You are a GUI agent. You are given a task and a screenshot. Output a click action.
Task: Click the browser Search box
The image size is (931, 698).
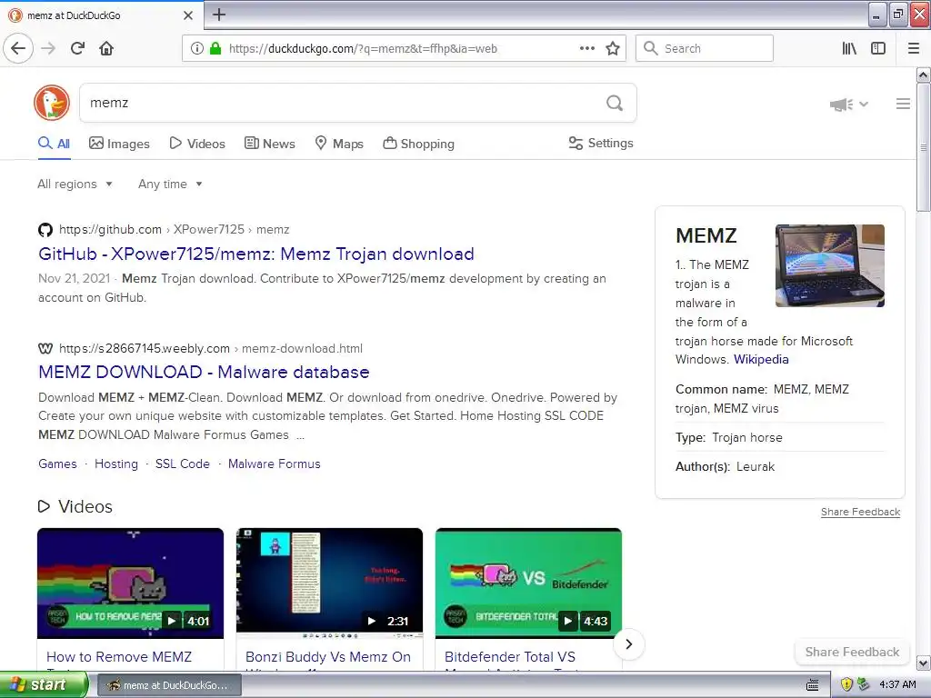coord(705,48)
